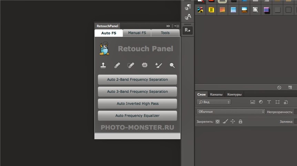This screenshot has width=297, height=166.
Task: Select the Слои layers tab
Action: [x=201, y=95]
